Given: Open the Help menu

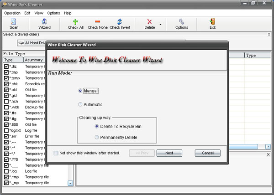Looking at the screenshot, I should click(x=68, y=13).
